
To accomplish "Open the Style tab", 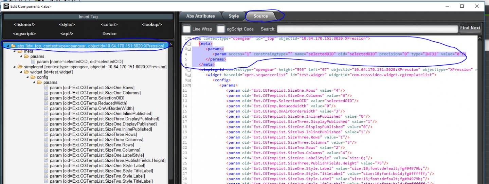I will pyautogui.click(x=234, y=16).
